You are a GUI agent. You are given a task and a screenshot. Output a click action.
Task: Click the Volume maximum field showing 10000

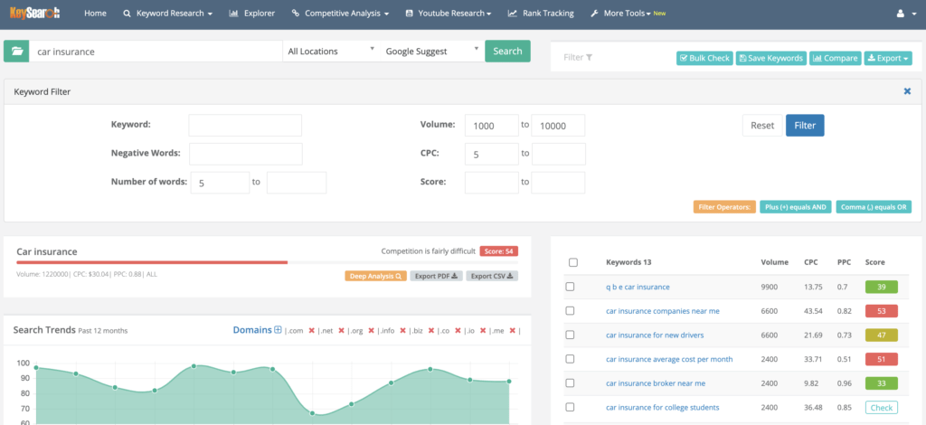tap(558, 126)
